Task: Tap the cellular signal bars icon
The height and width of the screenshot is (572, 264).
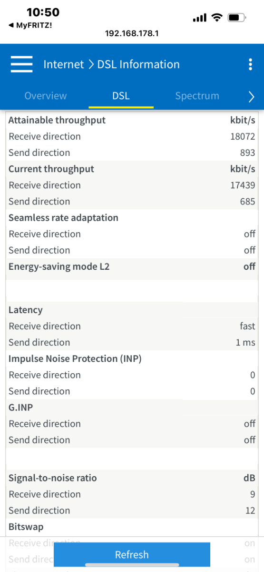Action: tap(200, 18)
